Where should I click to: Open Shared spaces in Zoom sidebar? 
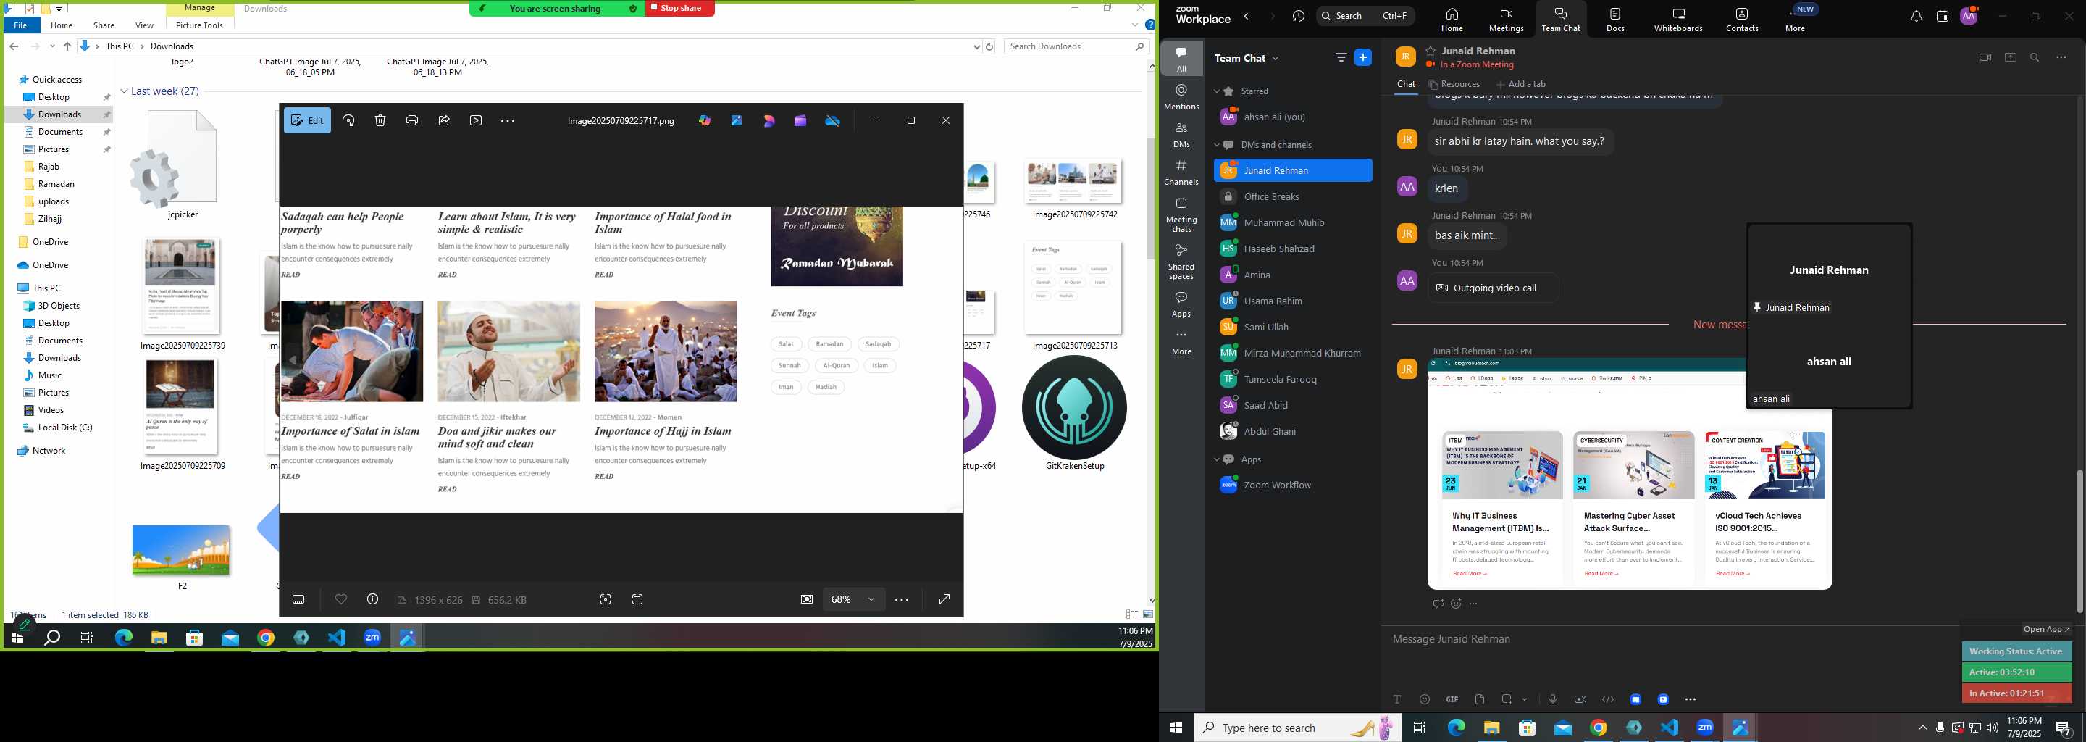point(1181,261)
